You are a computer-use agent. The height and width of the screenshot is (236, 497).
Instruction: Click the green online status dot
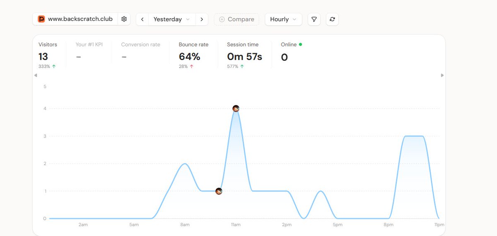point(300,44)
